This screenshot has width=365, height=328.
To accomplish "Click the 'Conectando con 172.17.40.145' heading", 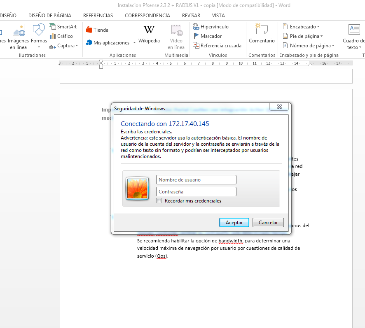I will (165, 124).
